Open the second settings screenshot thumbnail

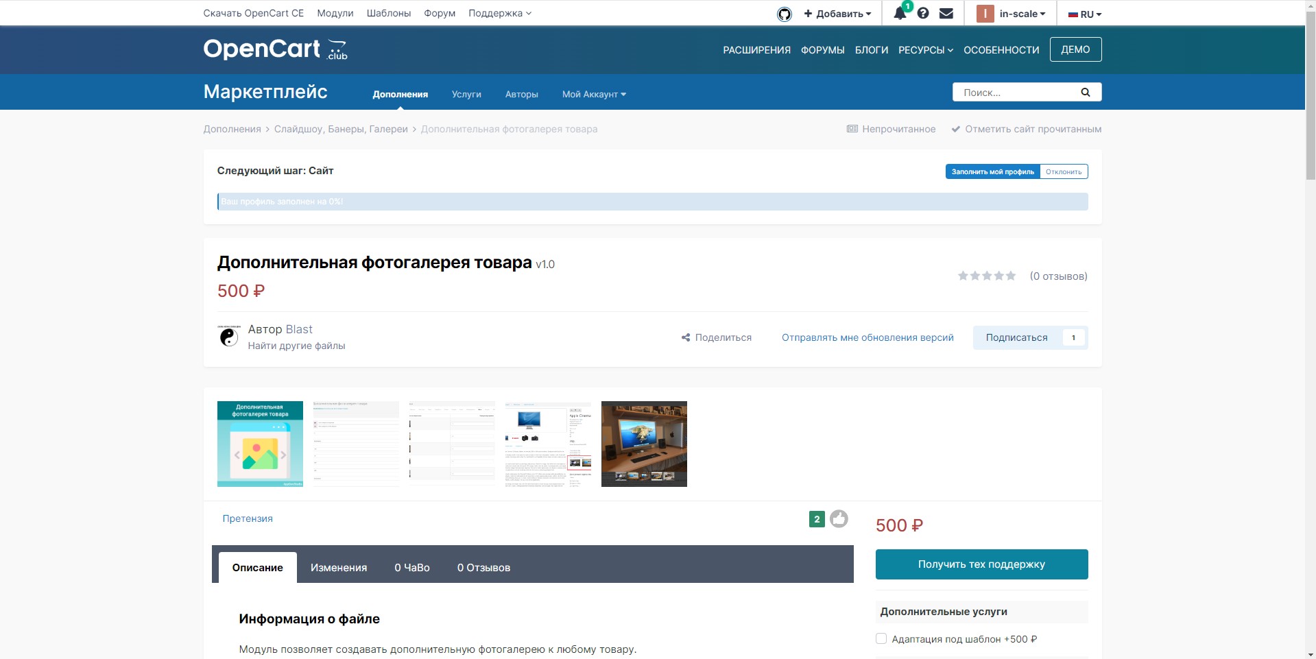click(x=356, y=444)
